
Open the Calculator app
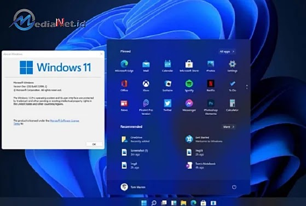pyautogui.click(x=232, y=105)
